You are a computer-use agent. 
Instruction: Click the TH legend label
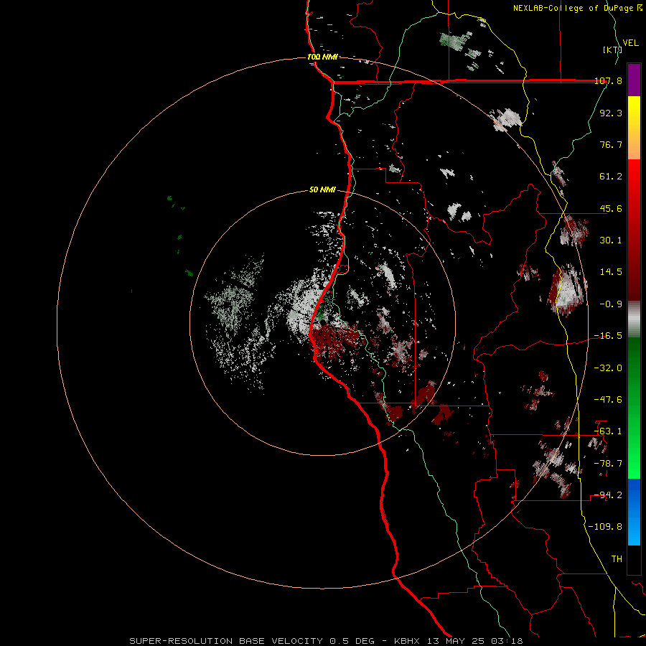click(x=617, y=559)
